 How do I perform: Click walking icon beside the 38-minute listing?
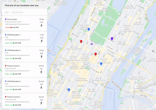[x=41, y=57]
